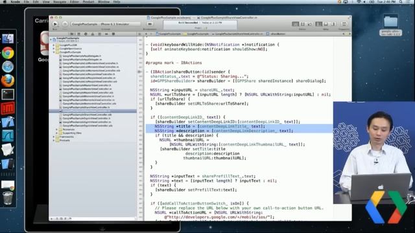Open the Window menu
Image resolution: width=415 pixels, height=233 pixels.
pyautogui.click(x=104, y=1)
